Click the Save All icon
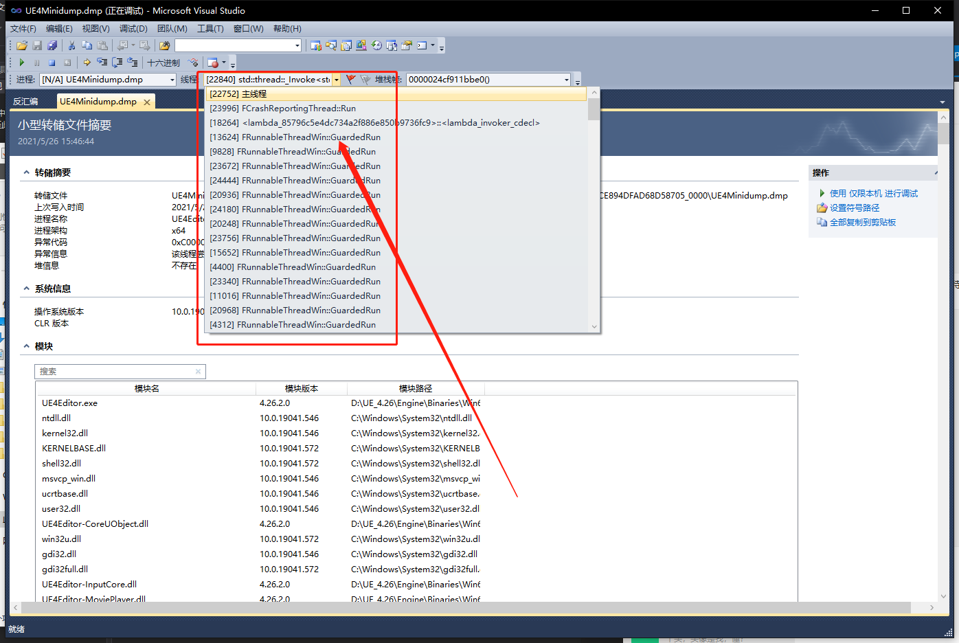The height and width of the screenshot is (643, 959). point(52,45)
